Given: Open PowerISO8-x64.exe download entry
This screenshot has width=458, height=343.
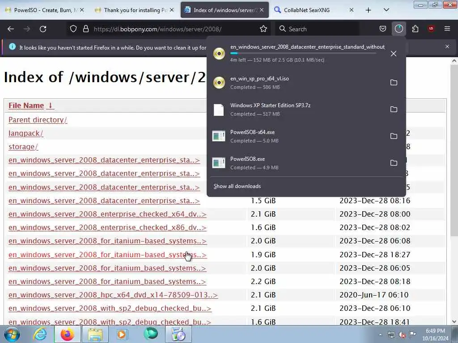Looking at the screenshot, I should coord(298,136).
